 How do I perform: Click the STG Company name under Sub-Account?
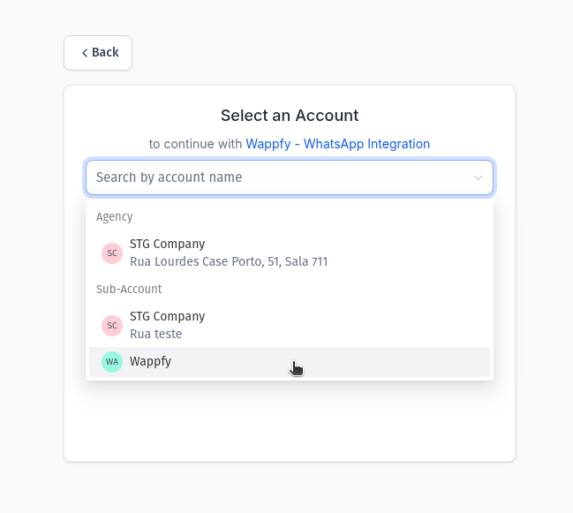(168, 316)
